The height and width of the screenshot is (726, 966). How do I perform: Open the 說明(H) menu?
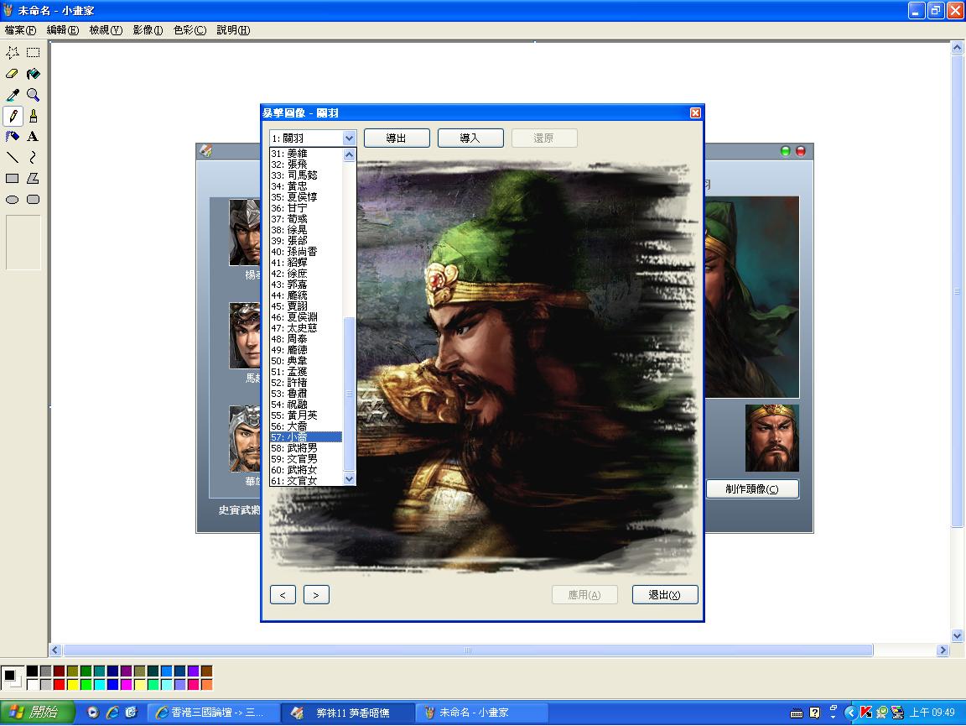click(x=233, y=30)
